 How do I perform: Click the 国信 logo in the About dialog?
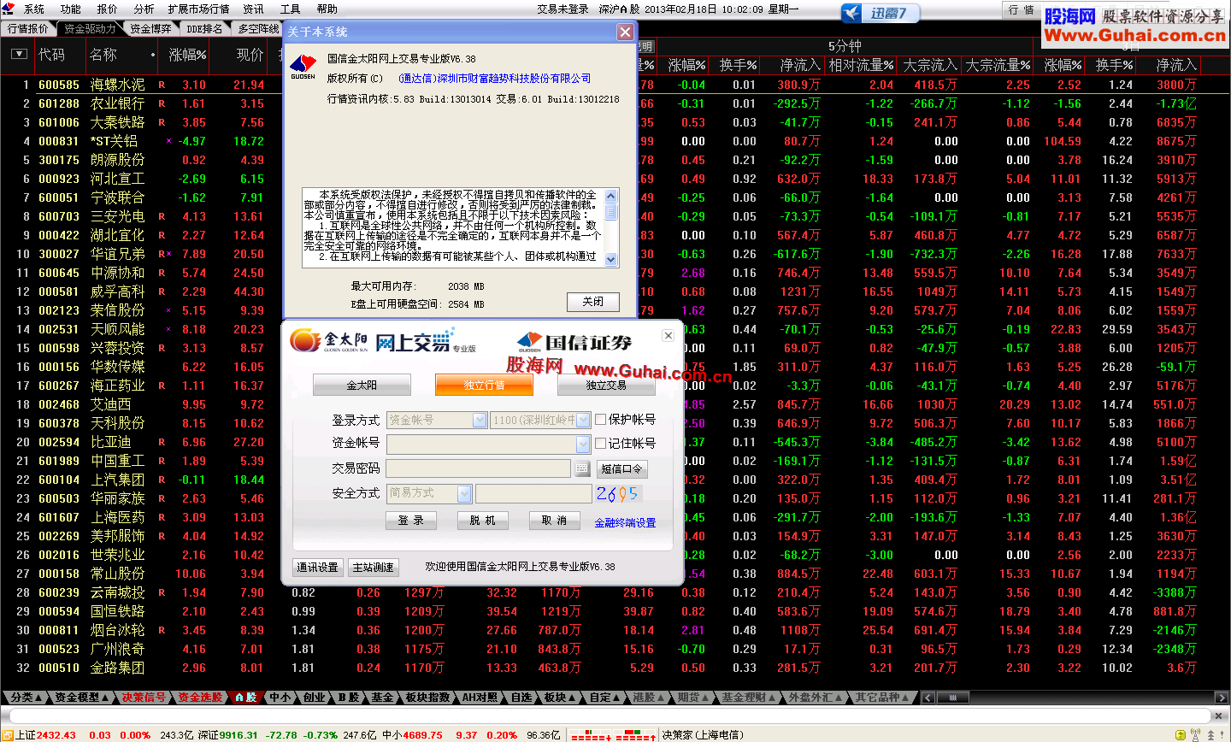tap(303, 67)
